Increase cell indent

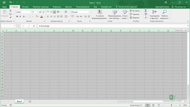click(x=61, y=17)
